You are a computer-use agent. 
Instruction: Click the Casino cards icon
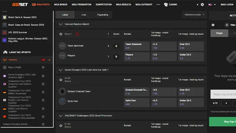(166, 5)
